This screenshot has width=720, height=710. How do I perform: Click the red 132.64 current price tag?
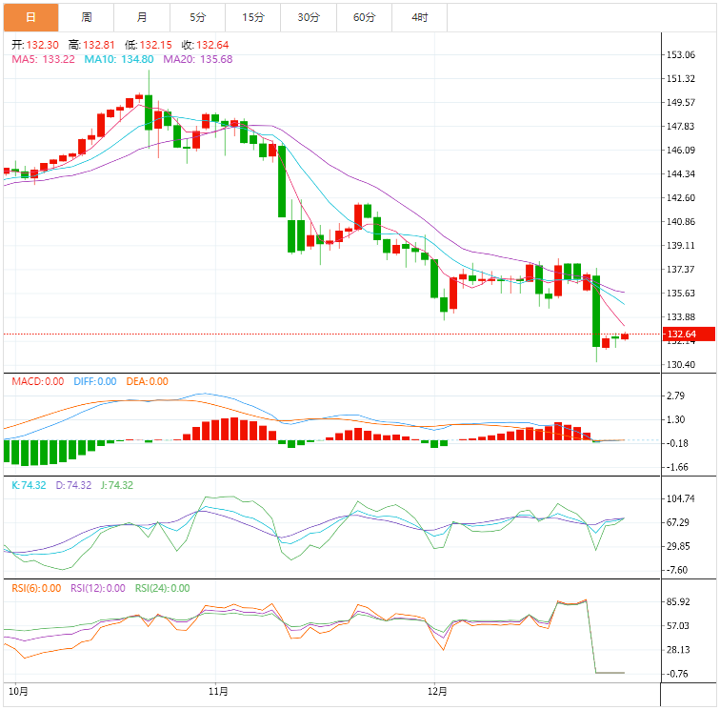point(682,335)
